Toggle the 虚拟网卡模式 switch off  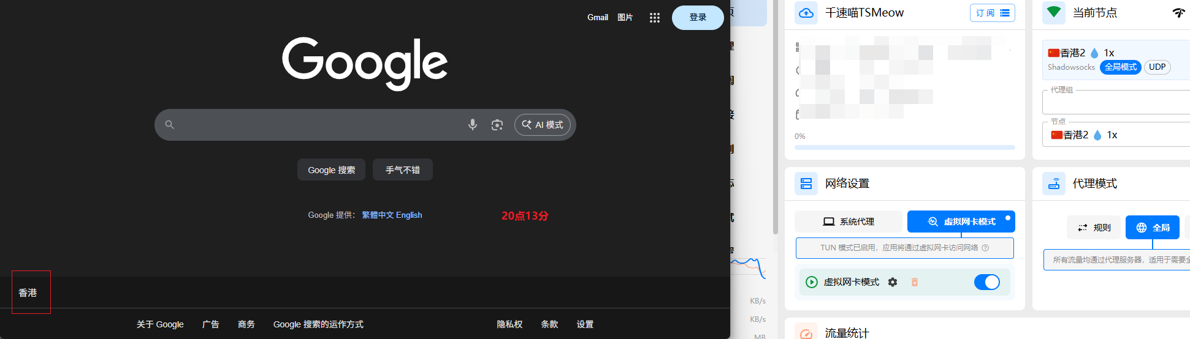986,282
